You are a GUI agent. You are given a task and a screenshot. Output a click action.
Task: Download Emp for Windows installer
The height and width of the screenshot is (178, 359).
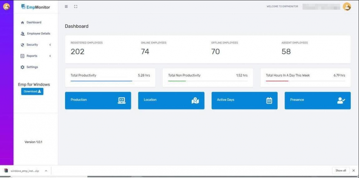32,91
